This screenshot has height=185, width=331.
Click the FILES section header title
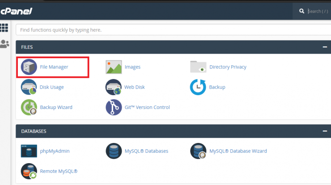(27, 47)
